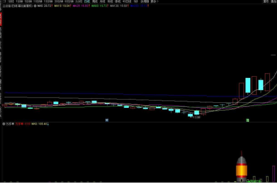Screen dimensions: 277x183
Task: Switch to 周线 weekly chart
Action: [95, 1]
